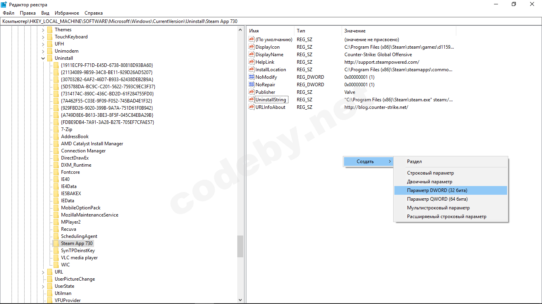542x304 pixels.
Task: Click the AddressBook folder icon
Action: [56, 137]
